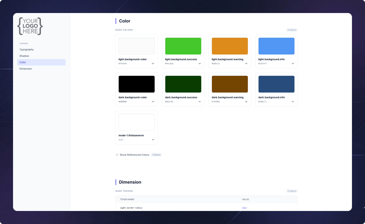Viewport: 365px width, 224px height.
Task: Click code icon on dark.background.success card
Action: (x=199, y=102)
